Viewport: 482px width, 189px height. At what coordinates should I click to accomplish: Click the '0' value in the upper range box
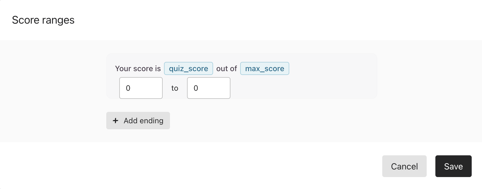[196, 88]
